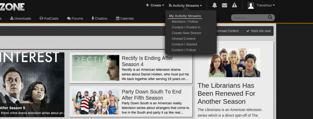
Task: Click the Party Down South description text
Action: (155, 108)
